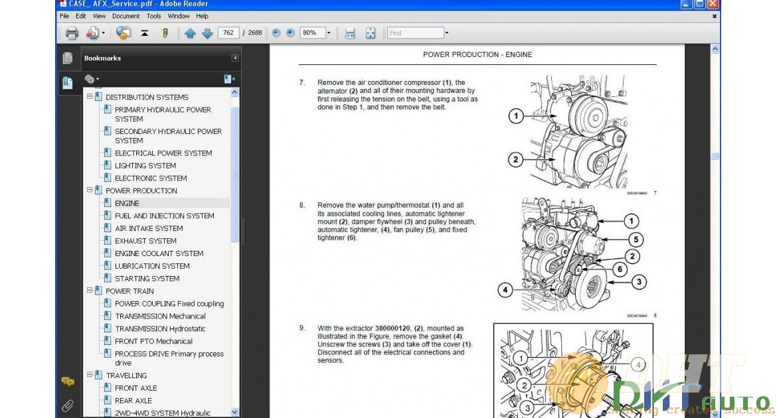Viewport: 777px width, 418px height.
Task: Click the globe web conference icon
Action: tap(124, 33)
